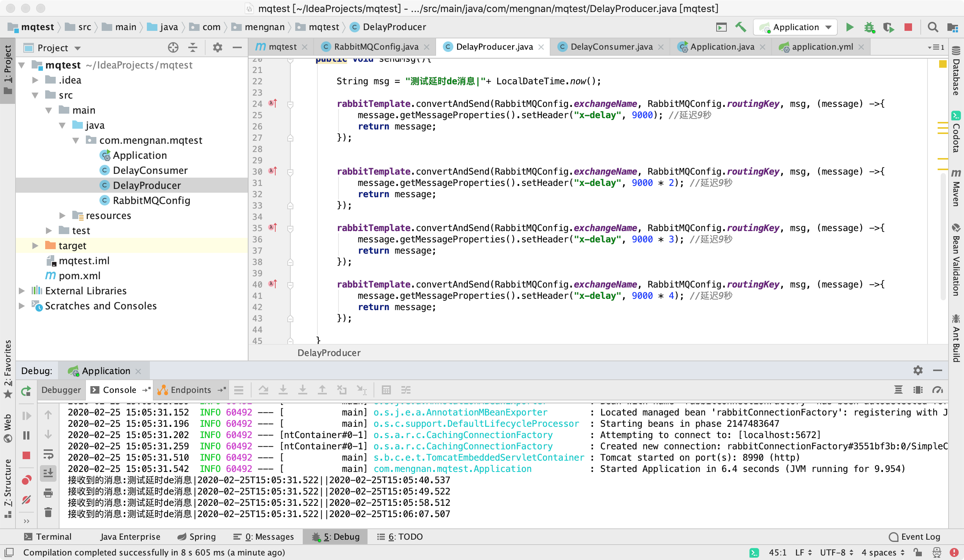Image resolution: width=964 pixels, height=560 pixels.
Task: Clear the console with the trash icon
Action: (x=48, y=512)
